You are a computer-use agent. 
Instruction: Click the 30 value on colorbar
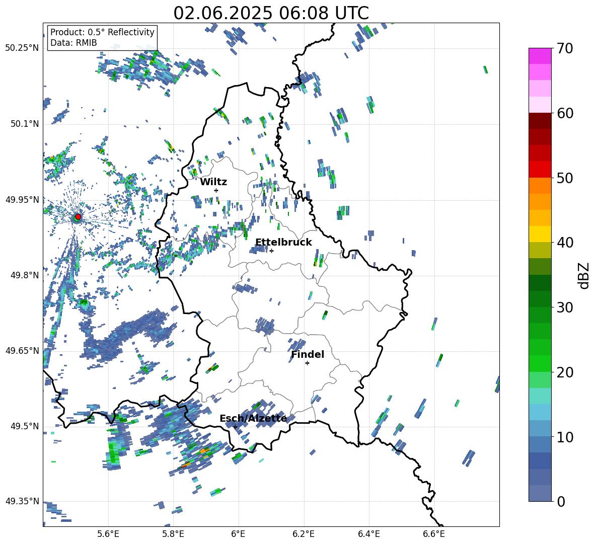point(564,307)
